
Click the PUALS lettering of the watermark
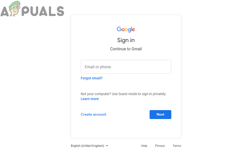[x=43, y=11]
